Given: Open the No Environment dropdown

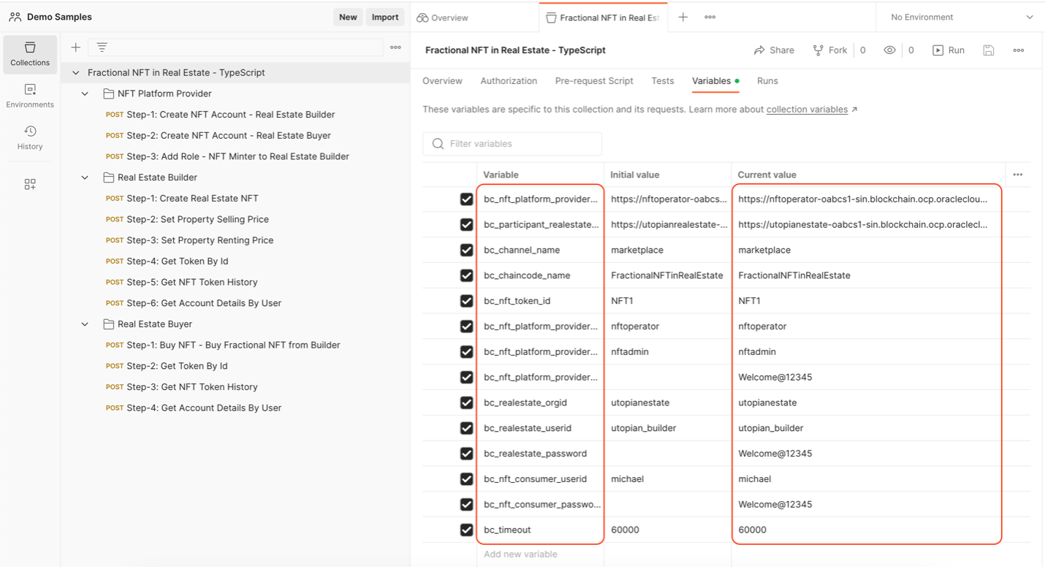Looking at the screenshot, I should point(961,18).
